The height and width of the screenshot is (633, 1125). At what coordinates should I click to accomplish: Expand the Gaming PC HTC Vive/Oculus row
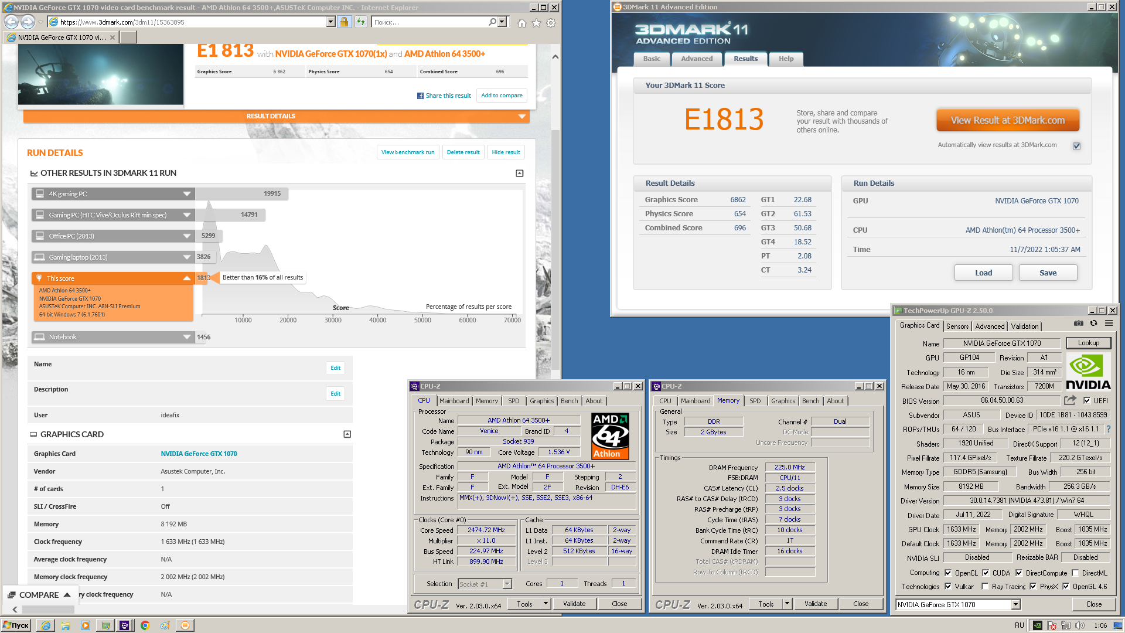(113, 215)
